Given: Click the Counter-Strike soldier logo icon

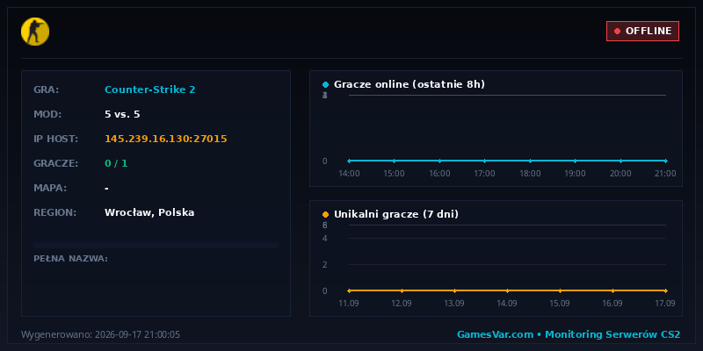Looking at the screenshot, I should [35, 32].
